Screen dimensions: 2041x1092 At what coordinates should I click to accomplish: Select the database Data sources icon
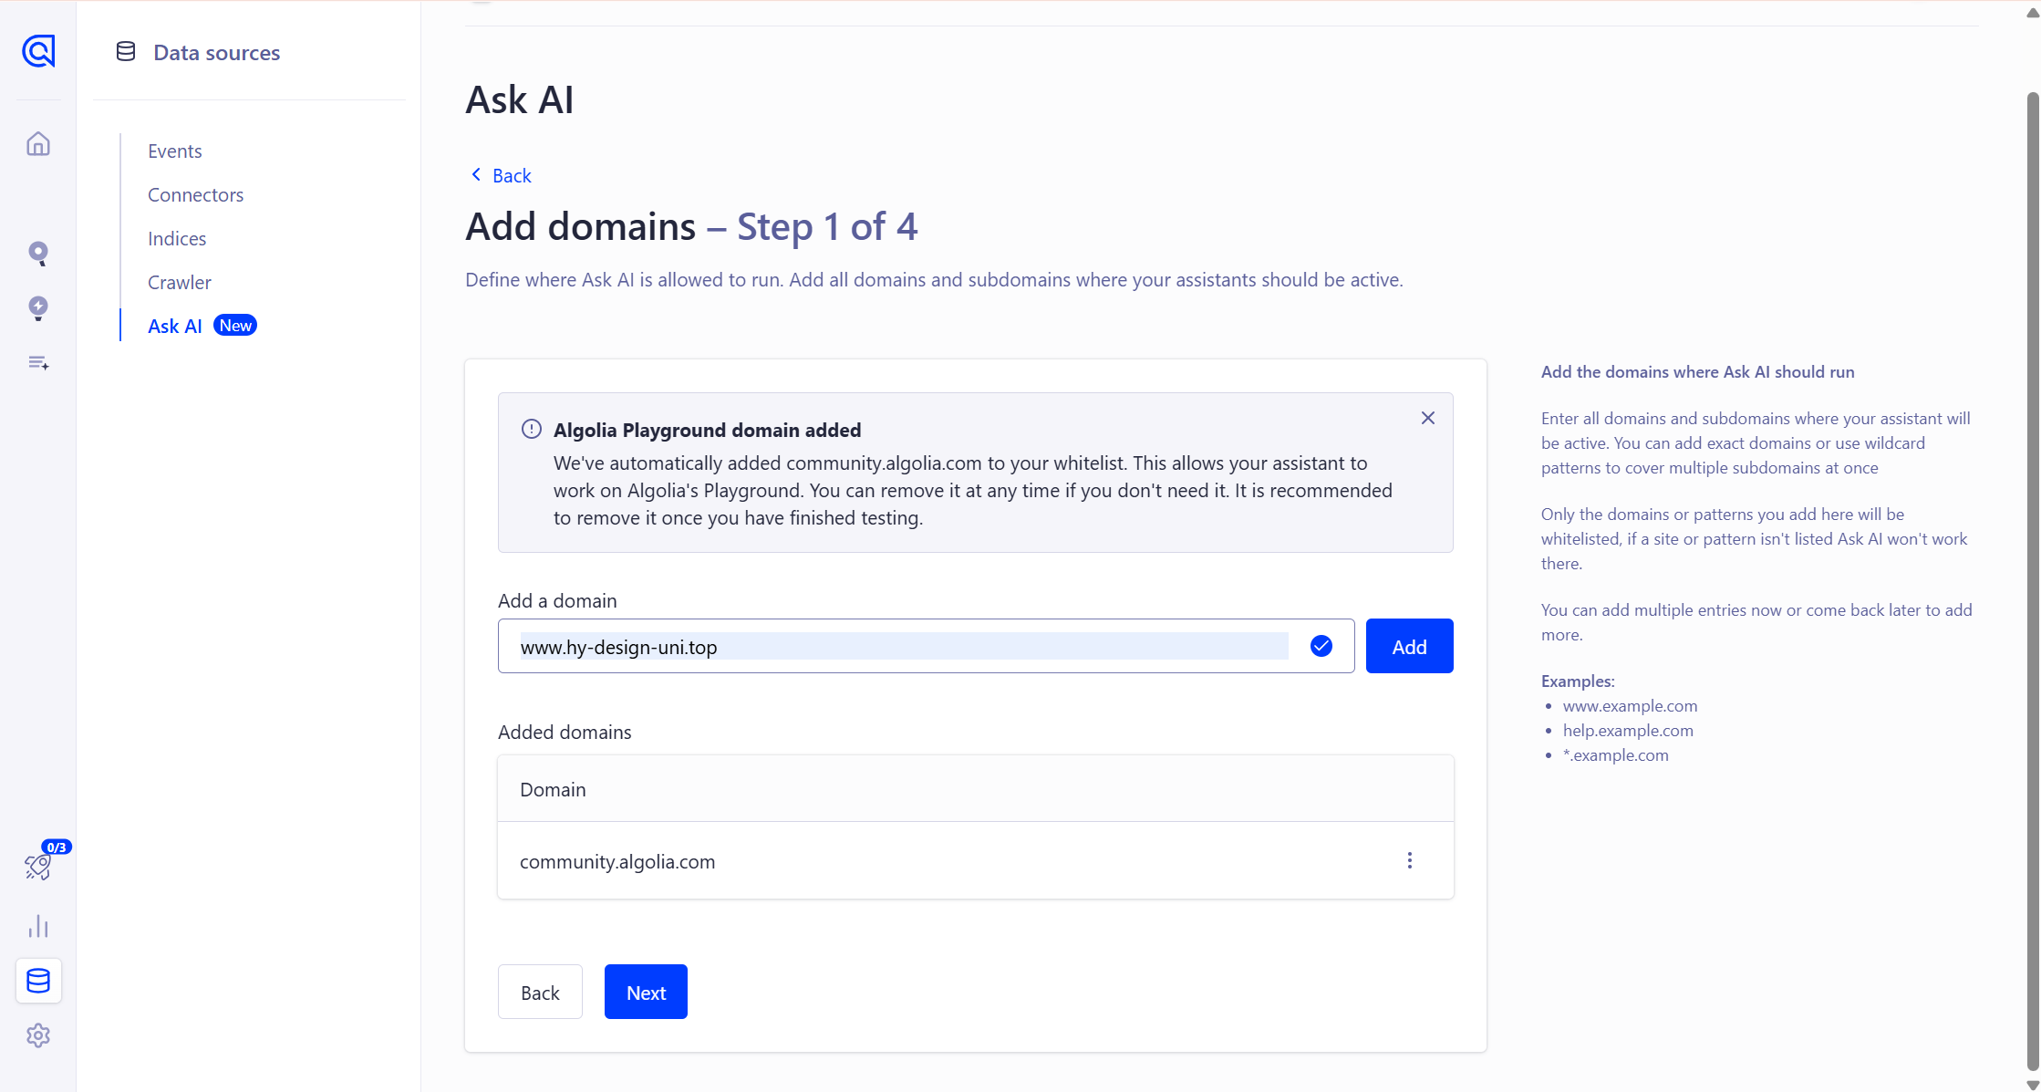pyautogui.click(x=38, y=981)
